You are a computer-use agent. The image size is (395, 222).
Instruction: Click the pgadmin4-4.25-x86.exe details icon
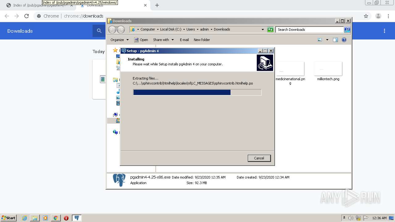119,180
